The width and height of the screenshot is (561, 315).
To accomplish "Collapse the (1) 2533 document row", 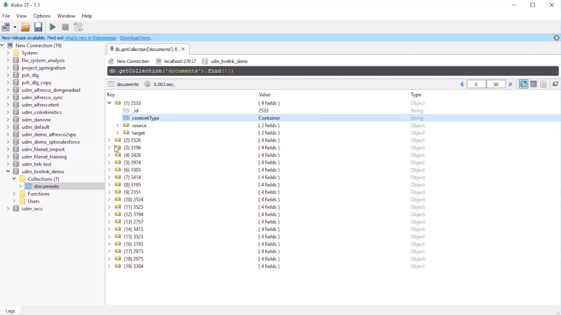I will 109,103.
